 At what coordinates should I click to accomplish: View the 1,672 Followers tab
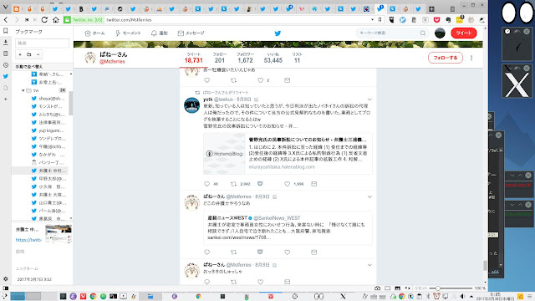[x=245, y=58]
